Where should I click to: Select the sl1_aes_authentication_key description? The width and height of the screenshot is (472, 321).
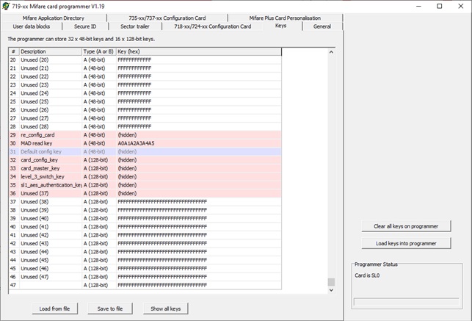point(51,185)
